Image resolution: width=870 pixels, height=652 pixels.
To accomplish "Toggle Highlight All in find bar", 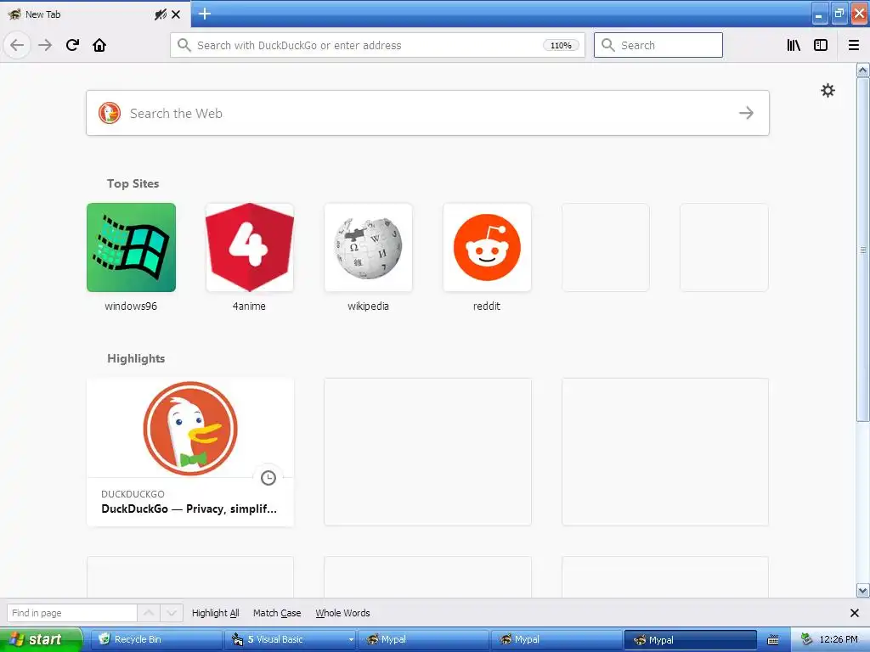I will [215, 613].
